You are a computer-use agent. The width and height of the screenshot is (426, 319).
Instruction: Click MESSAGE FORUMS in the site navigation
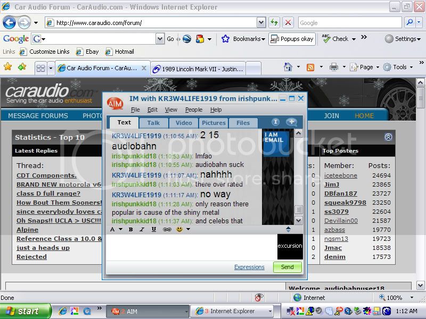point(38,116)
